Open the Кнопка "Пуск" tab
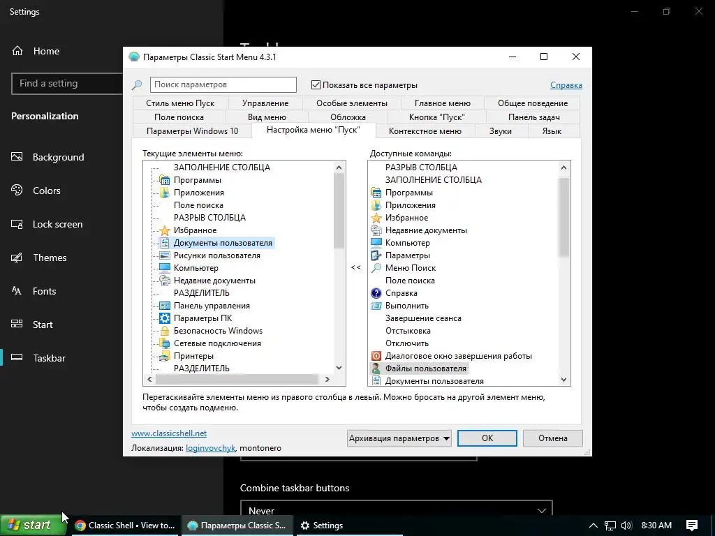This screenshot has width=715, height=536. [436, 117]
